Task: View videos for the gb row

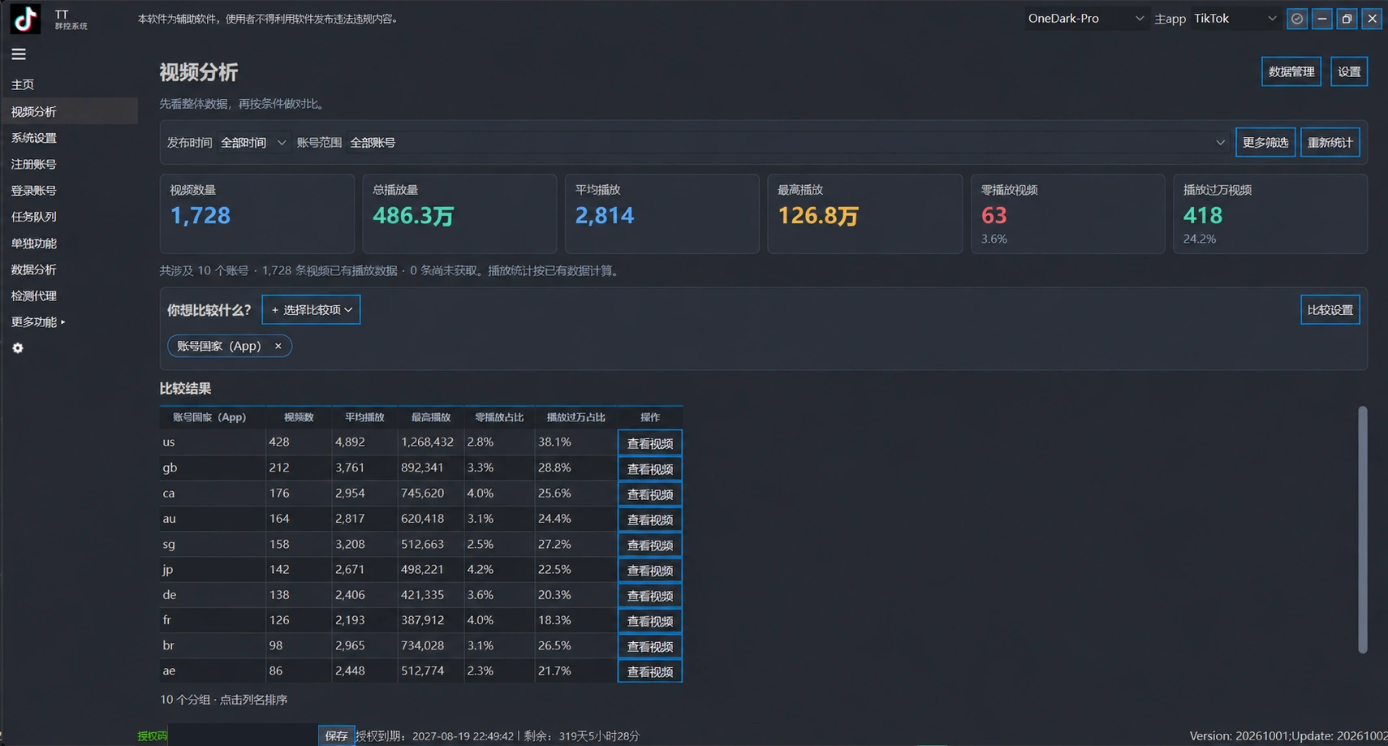Action: pos(650,468)
